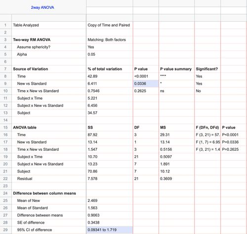Screen dimensions: 247x234
Task: Select the 7.578 Residual SS value
Action: [109, 178]
